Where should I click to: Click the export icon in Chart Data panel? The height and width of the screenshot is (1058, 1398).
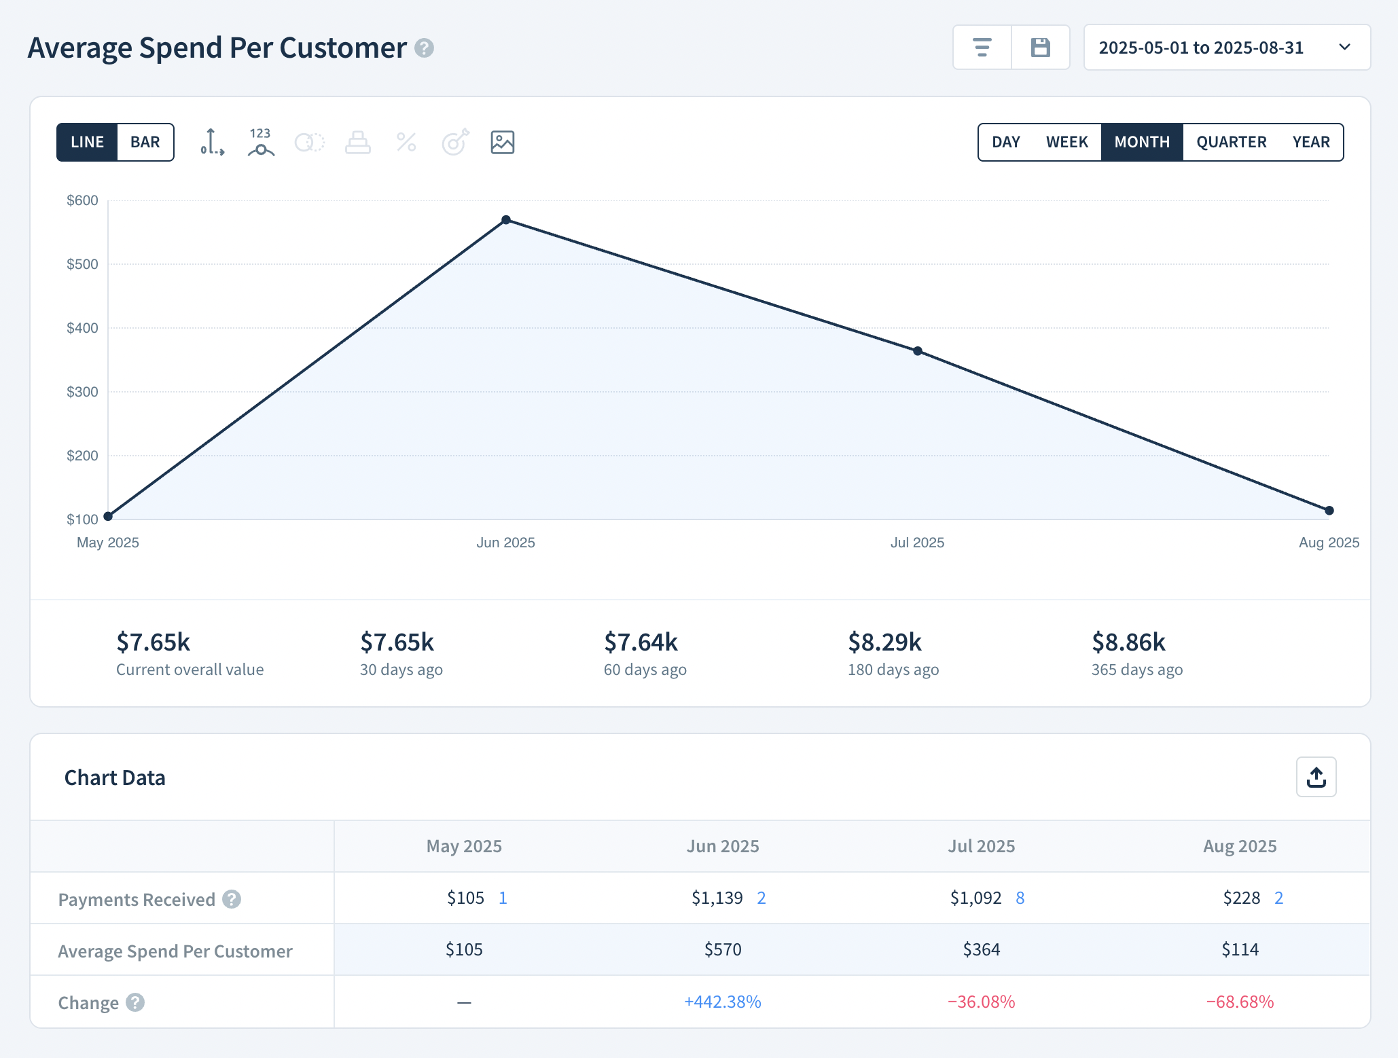click(1316, 777)
